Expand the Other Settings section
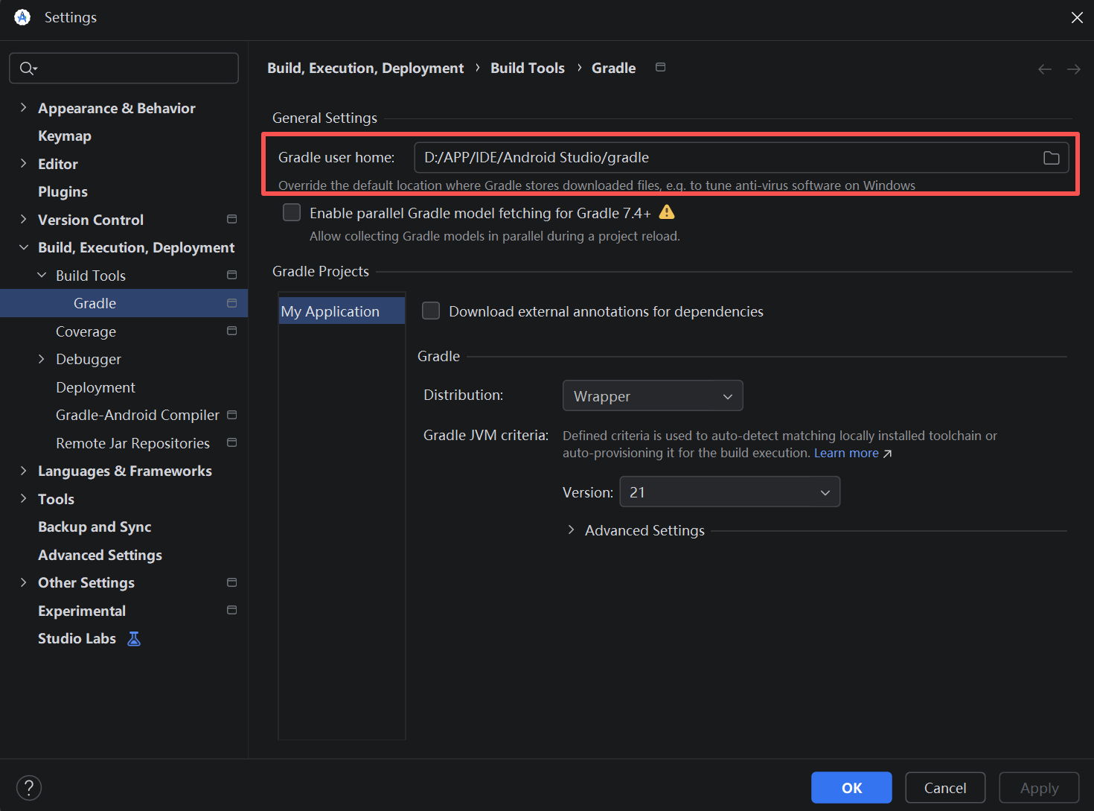 [24, 582]
